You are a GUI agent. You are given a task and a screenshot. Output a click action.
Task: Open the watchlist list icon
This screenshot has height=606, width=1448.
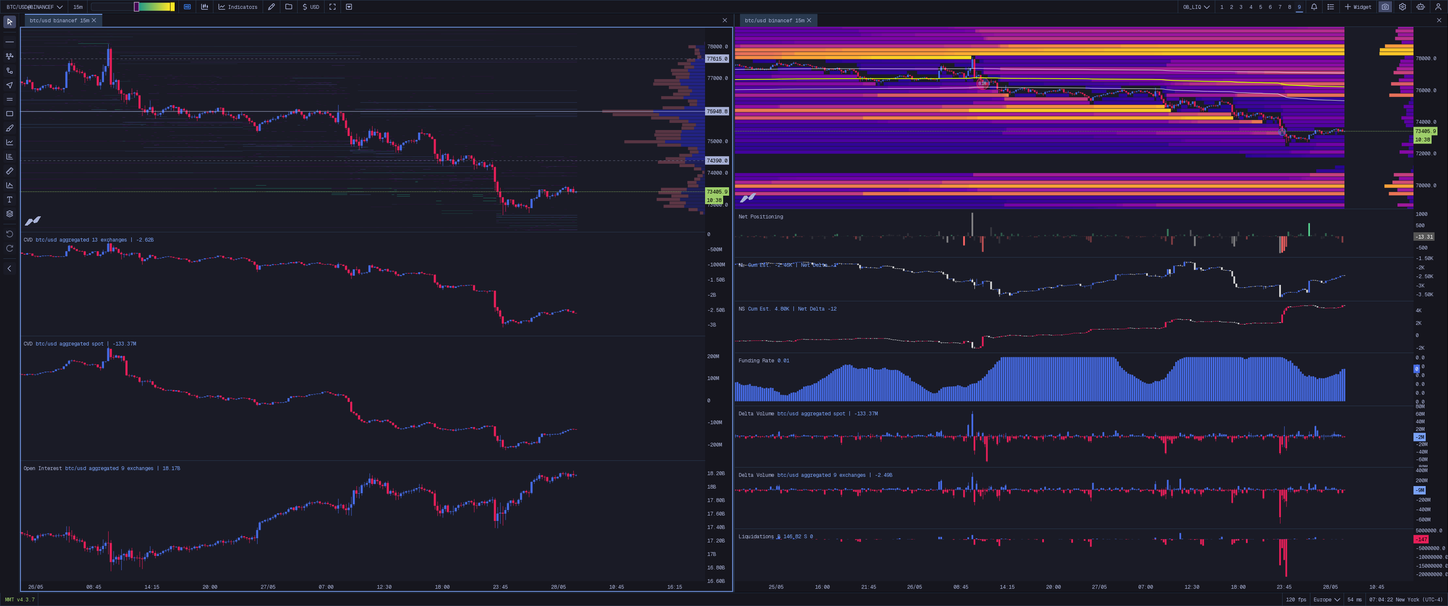(1331, 7)
